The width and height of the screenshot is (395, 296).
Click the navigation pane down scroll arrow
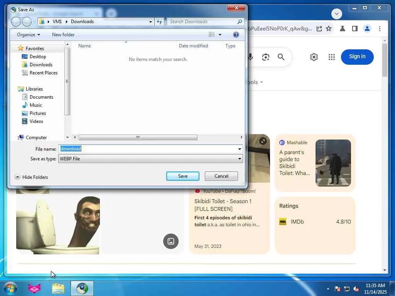click(x=68, y=138)
